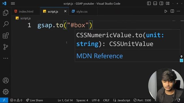Image resolution: width=184 pixels, height=103 pixels.
Task: Open the Source Control view
Action: click(6, 47)
